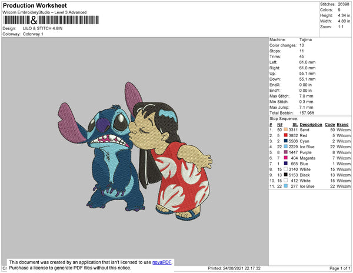This screenshot has width=353, height=273.
Task: Click the 'Colorway 1' value
Action: [33, 34]
